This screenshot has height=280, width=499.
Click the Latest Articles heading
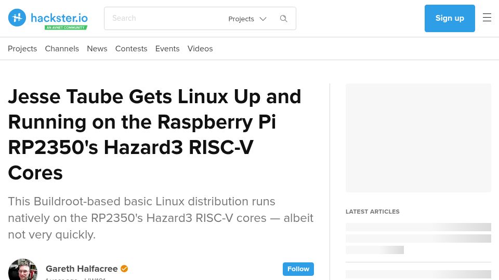(372, 212)
